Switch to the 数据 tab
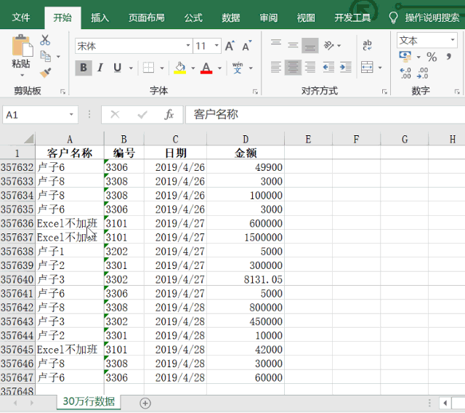 point(231,17)
